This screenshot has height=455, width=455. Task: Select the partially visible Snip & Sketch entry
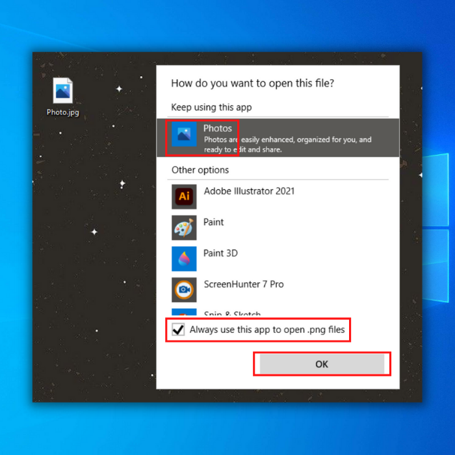[278, 312]
